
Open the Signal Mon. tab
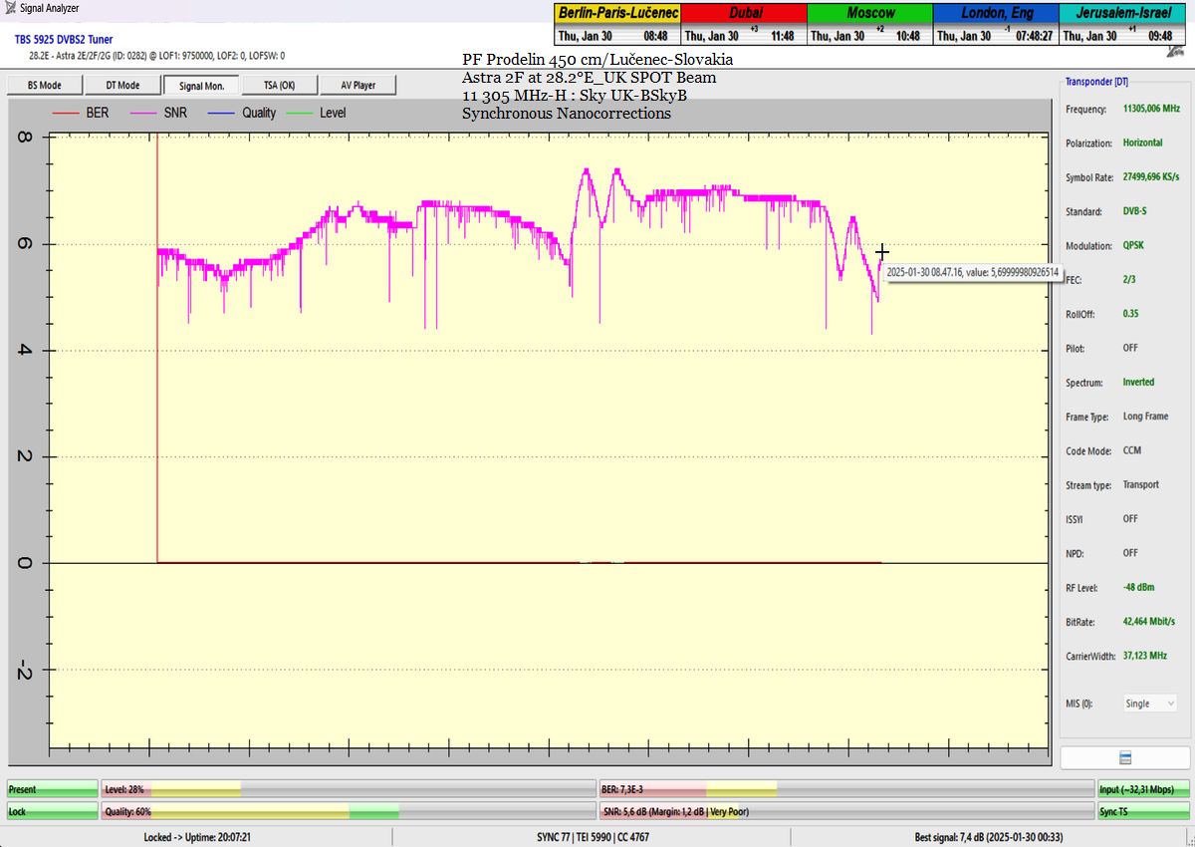tap(200, 86)
